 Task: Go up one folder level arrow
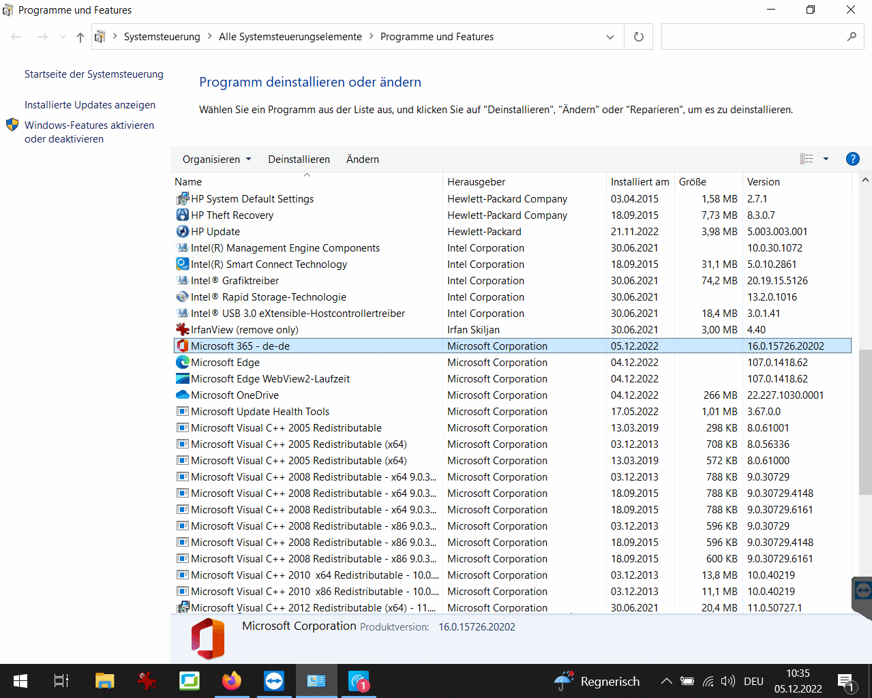80,37
